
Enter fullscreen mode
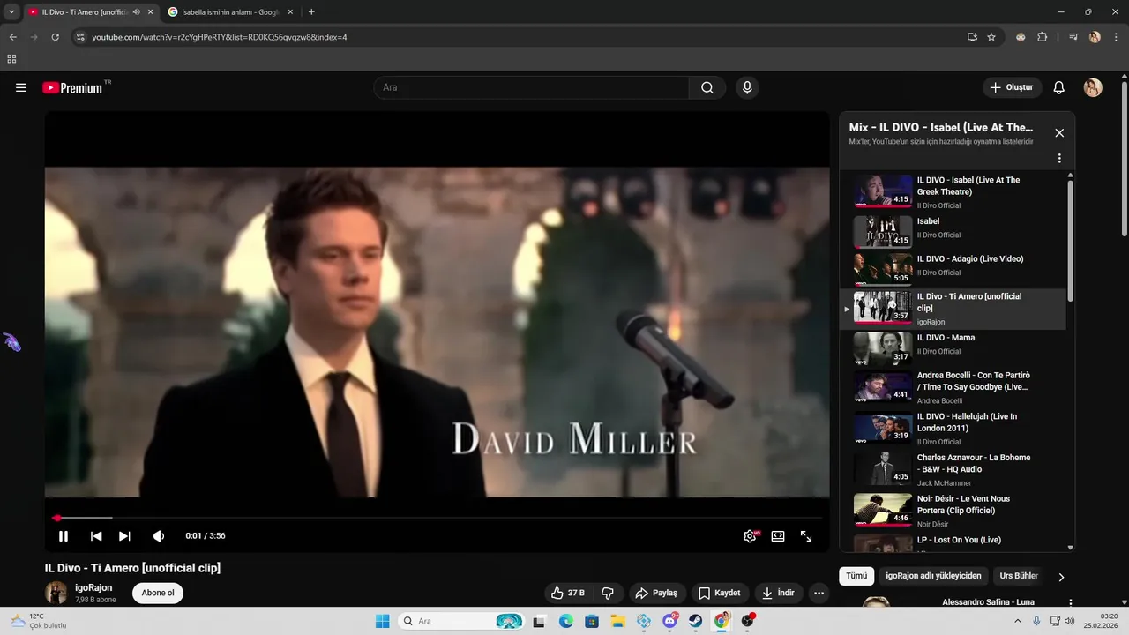coord(806,535)
